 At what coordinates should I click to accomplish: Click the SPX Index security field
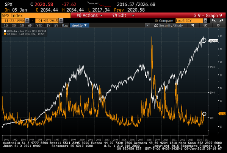[x=36, y=15]
